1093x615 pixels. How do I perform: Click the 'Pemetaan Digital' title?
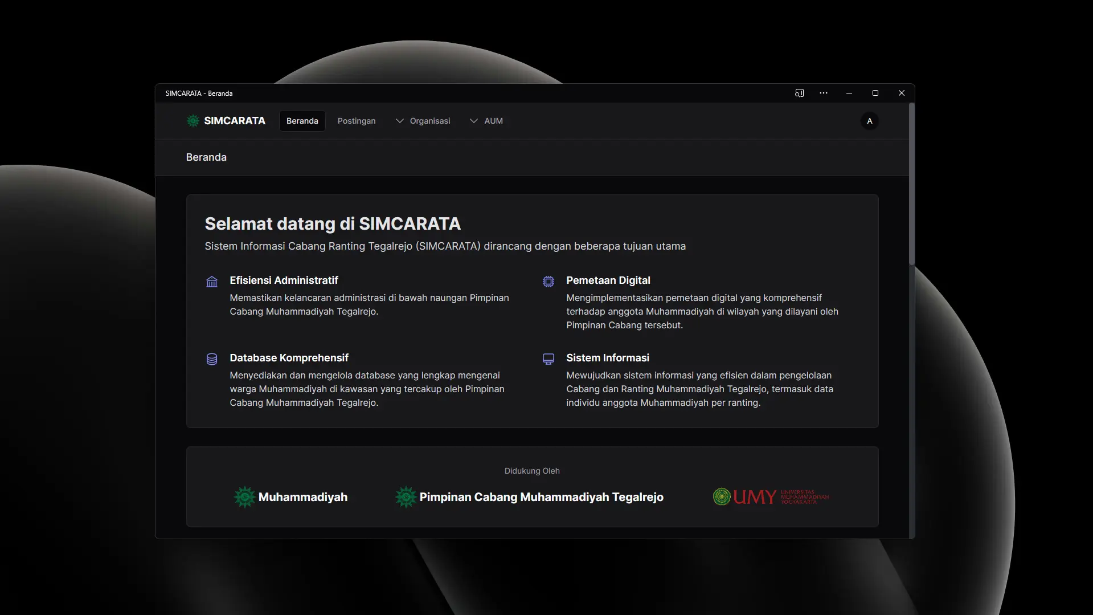pos(608,280)
